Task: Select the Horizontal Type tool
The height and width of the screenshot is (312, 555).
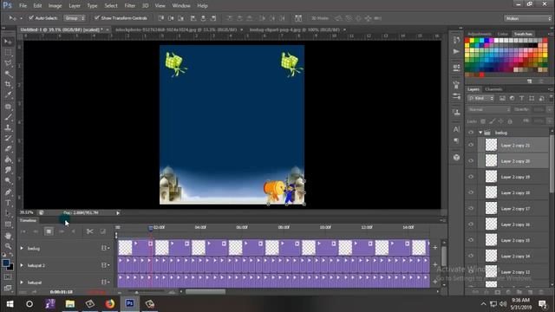Action: (x=8, y=203)
